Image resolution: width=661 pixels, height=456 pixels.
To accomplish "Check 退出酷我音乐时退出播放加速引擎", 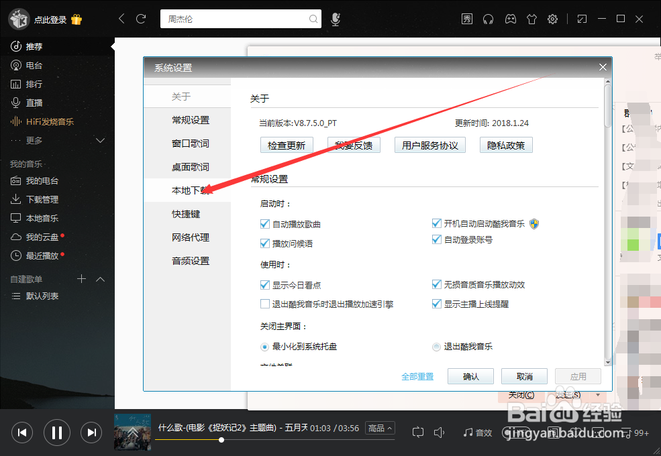I will click(x=265, y=304).
